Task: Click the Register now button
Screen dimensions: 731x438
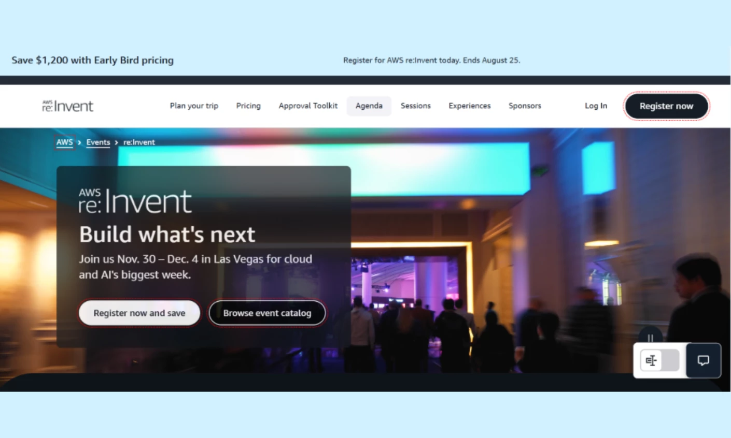Action: coord(666,106)
